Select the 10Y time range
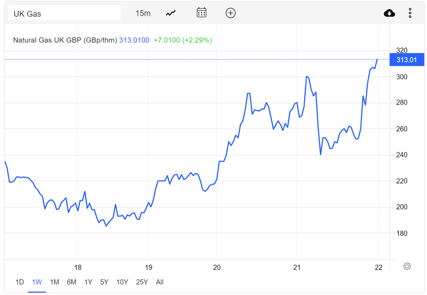The image size is (427, 295). 122,282
